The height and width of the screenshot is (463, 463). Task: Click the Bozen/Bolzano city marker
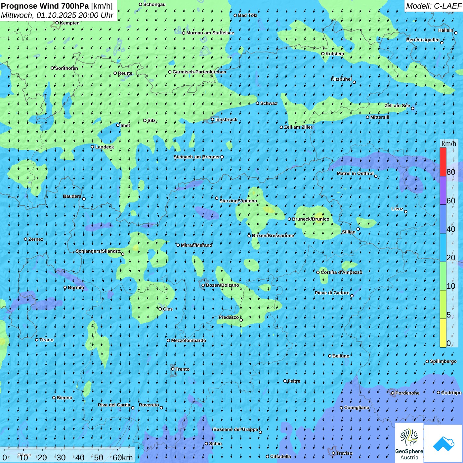click(x=203, y=285)
